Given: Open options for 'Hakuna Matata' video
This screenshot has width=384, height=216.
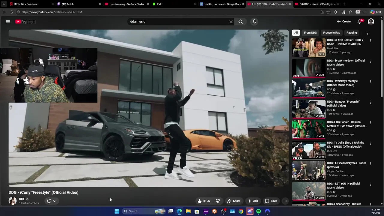Looking at the screenshot, I should [x=370, y=123].
